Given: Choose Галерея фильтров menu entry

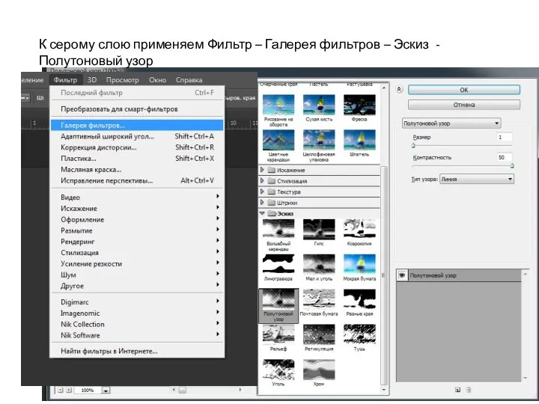Looking at the screenshot, I should point(137,125).
